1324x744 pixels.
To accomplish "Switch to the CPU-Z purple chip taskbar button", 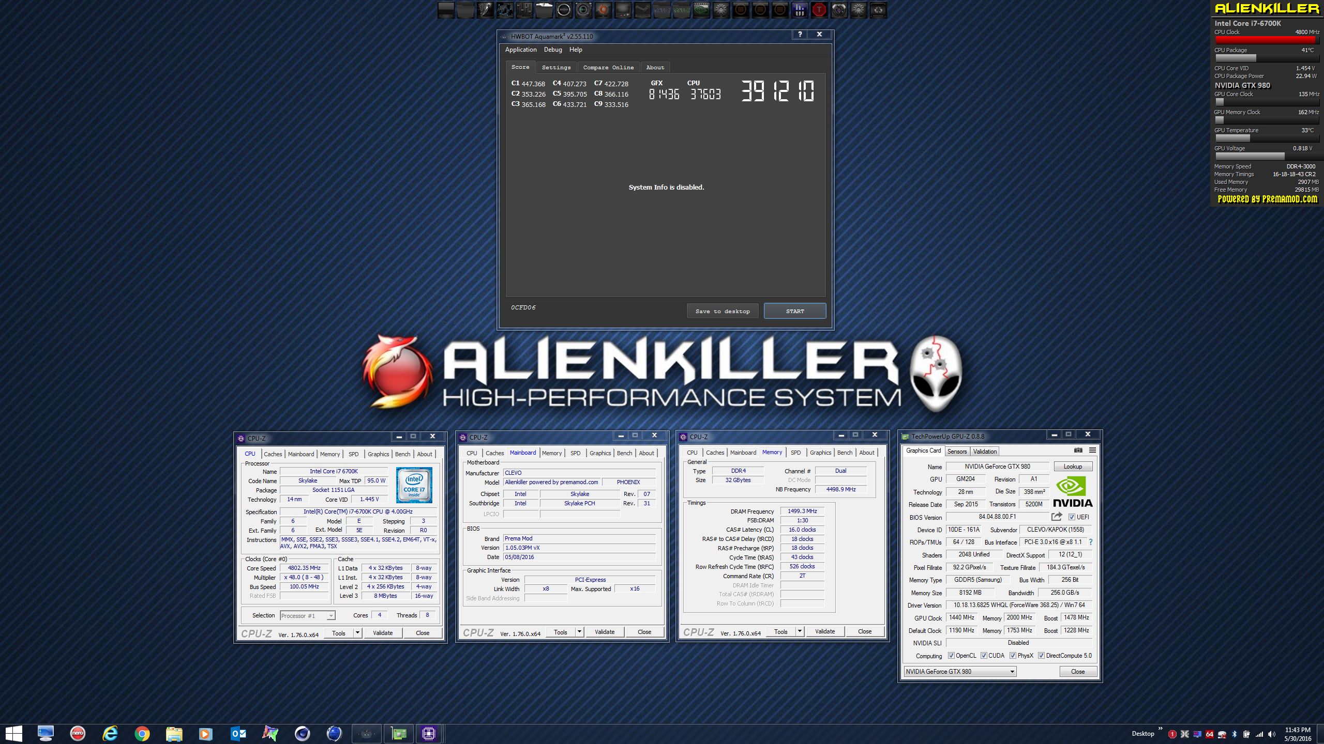I will 429,733.
